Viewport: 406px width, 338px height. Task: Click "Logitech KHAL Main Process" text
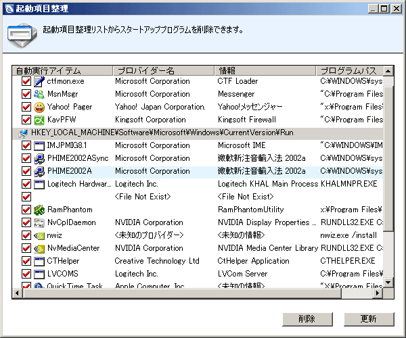[268, 184]
